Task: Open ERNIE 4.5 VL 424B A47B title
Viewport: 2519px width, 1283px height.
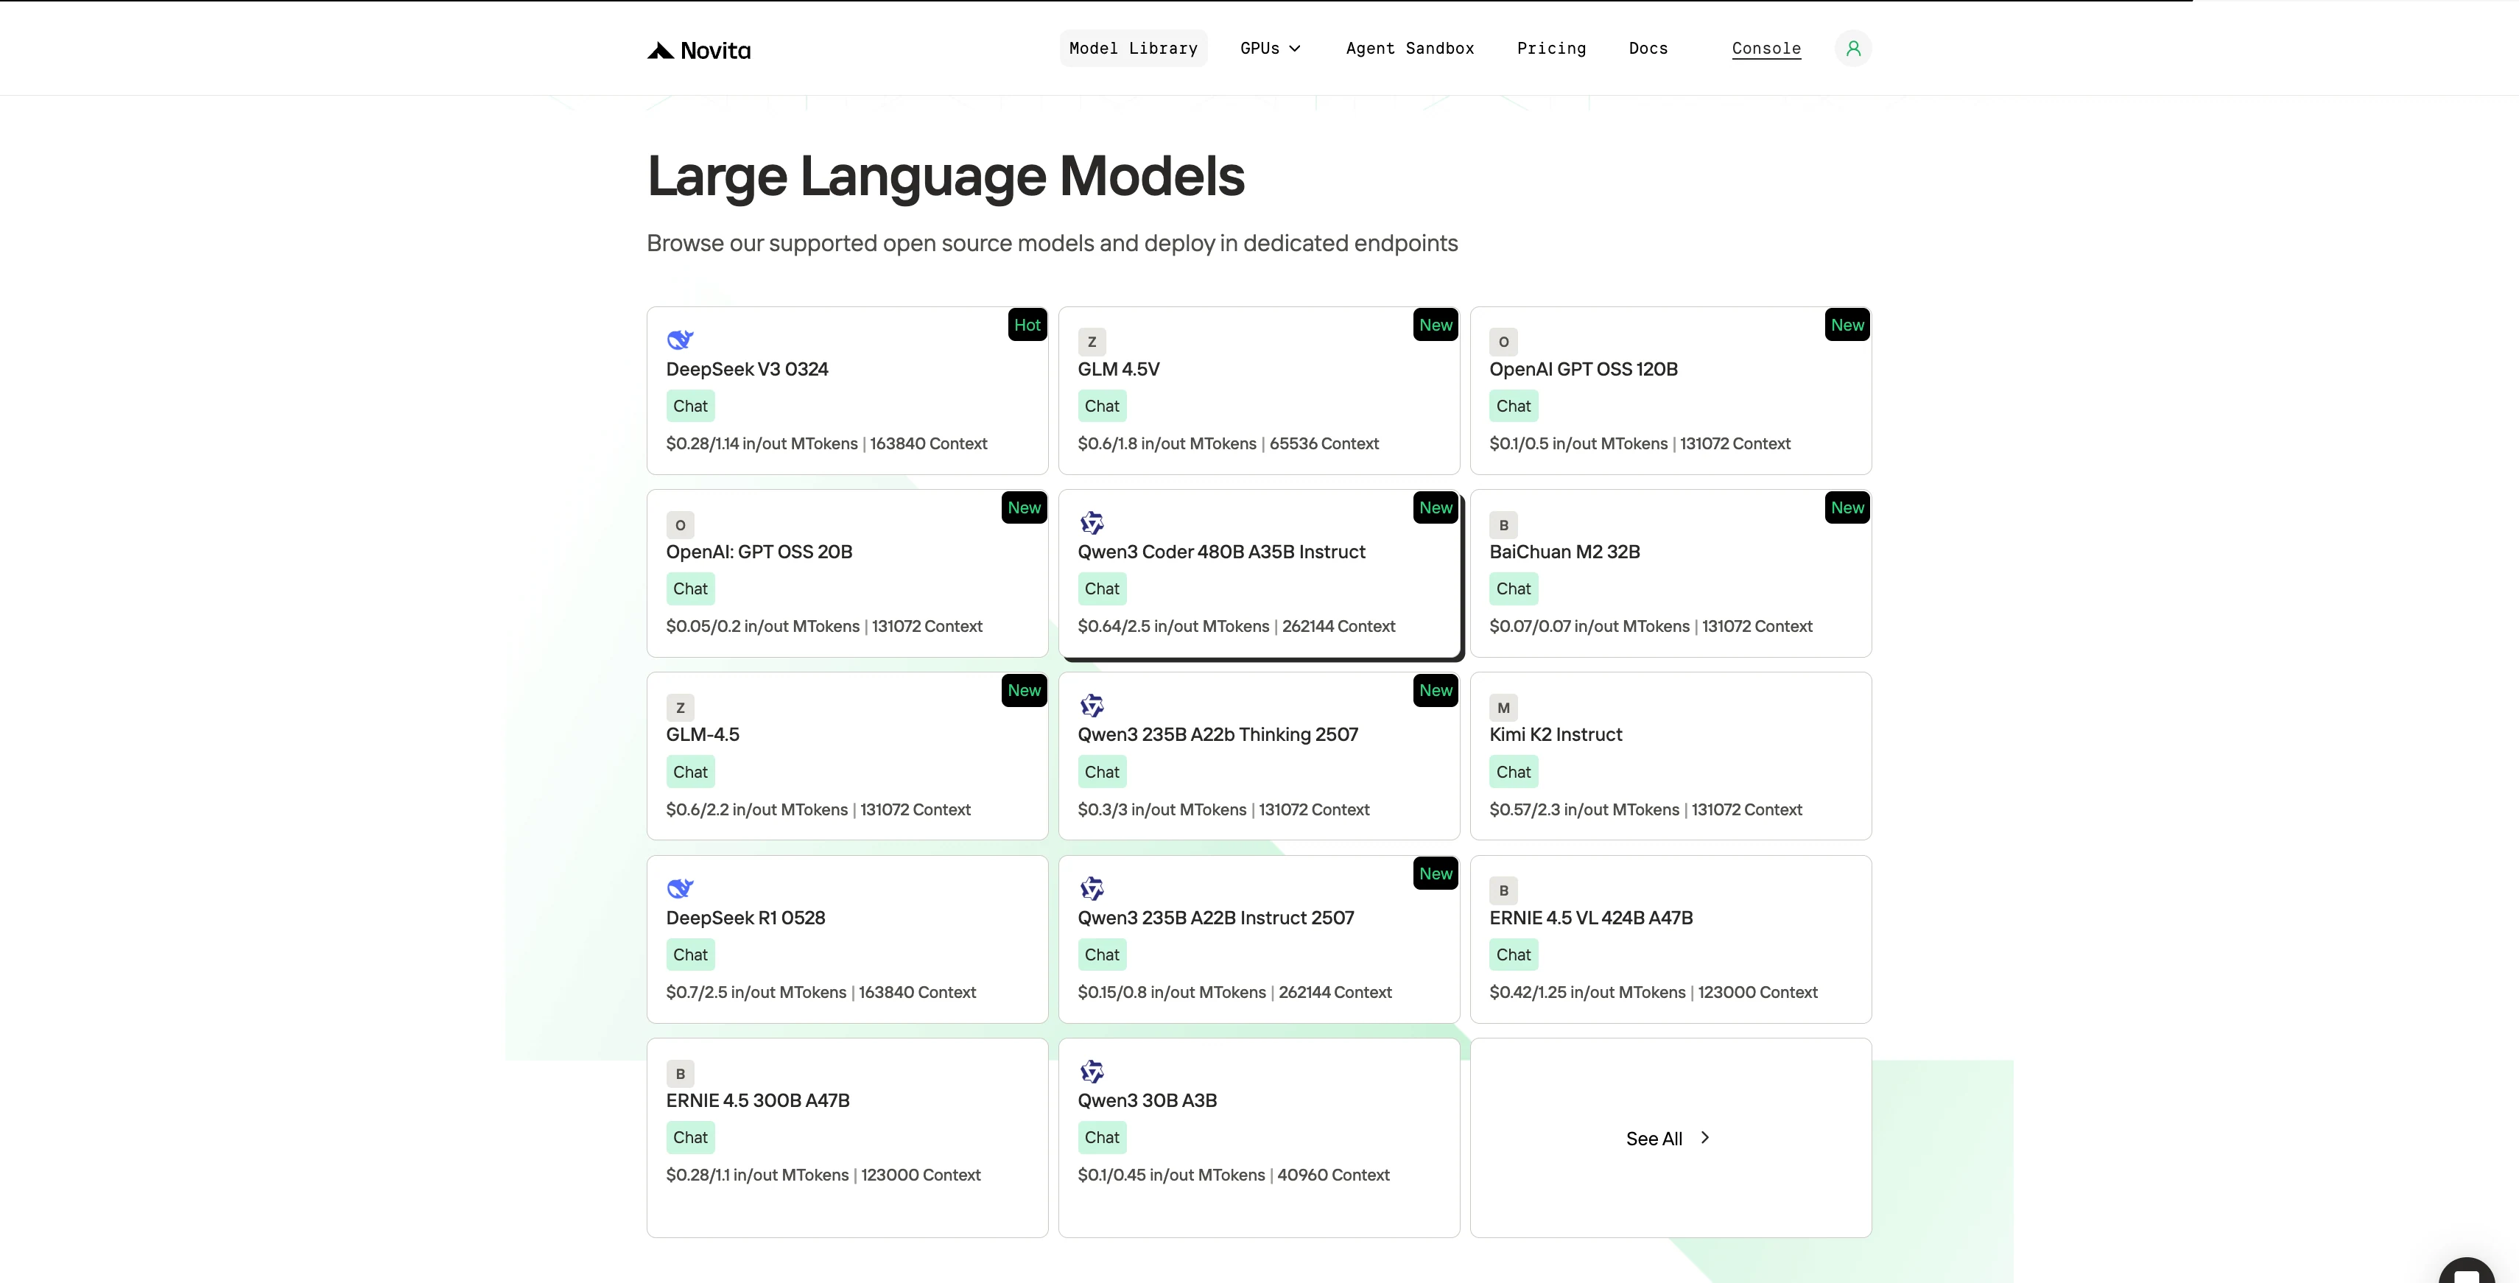Action: click(1591, 918)
